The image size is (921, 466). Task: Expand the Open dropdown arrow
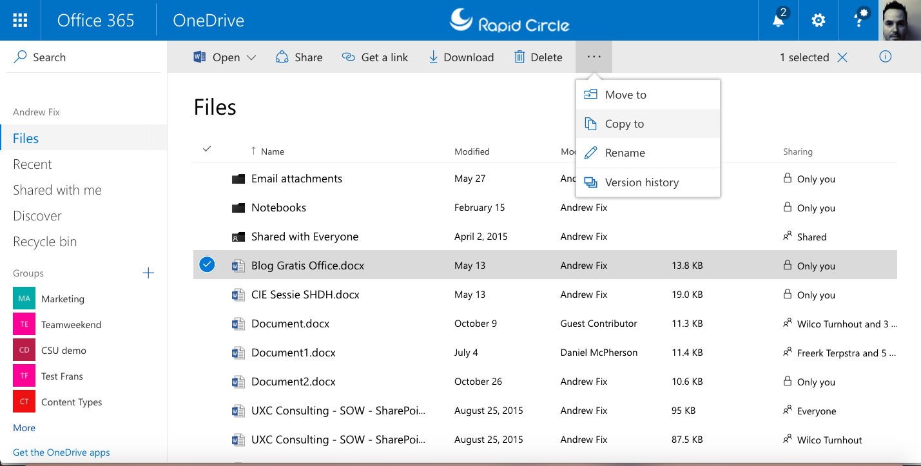(x=251, y=57)
